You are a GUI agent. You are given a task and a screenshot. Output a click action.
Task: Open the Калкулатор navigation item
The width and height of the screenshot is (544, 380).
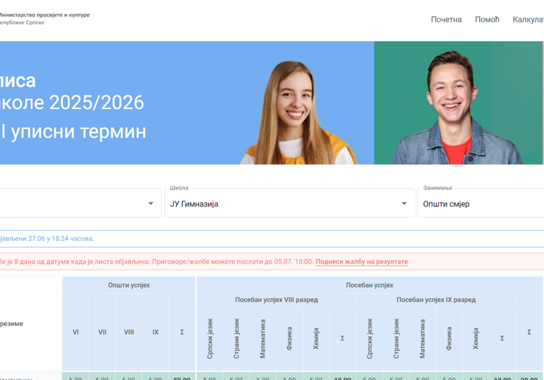528,19
